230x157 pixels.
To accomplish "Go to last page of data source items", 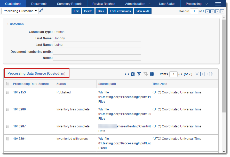I will coord(213,74).
